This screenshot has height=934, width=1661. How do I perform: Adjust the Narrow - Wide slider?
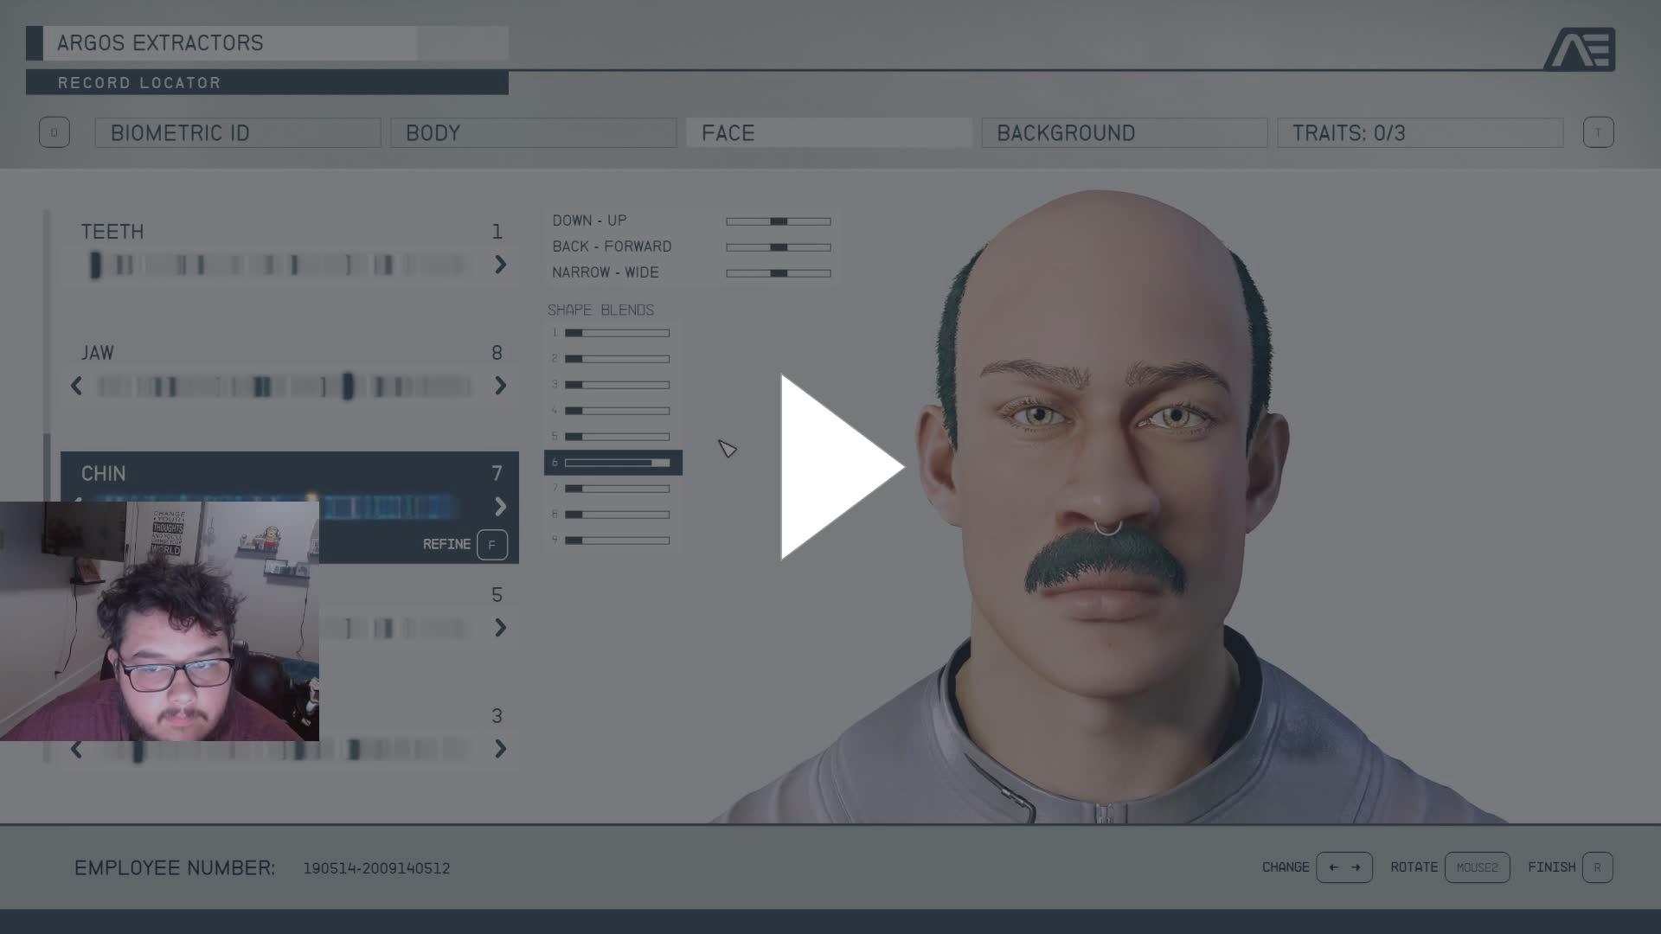[779, 273]
